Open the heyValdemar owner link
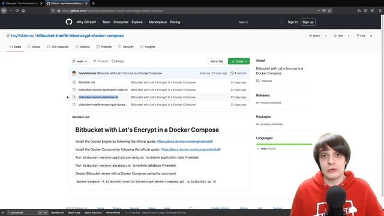The image size is (384, 216). coord(23,36)
